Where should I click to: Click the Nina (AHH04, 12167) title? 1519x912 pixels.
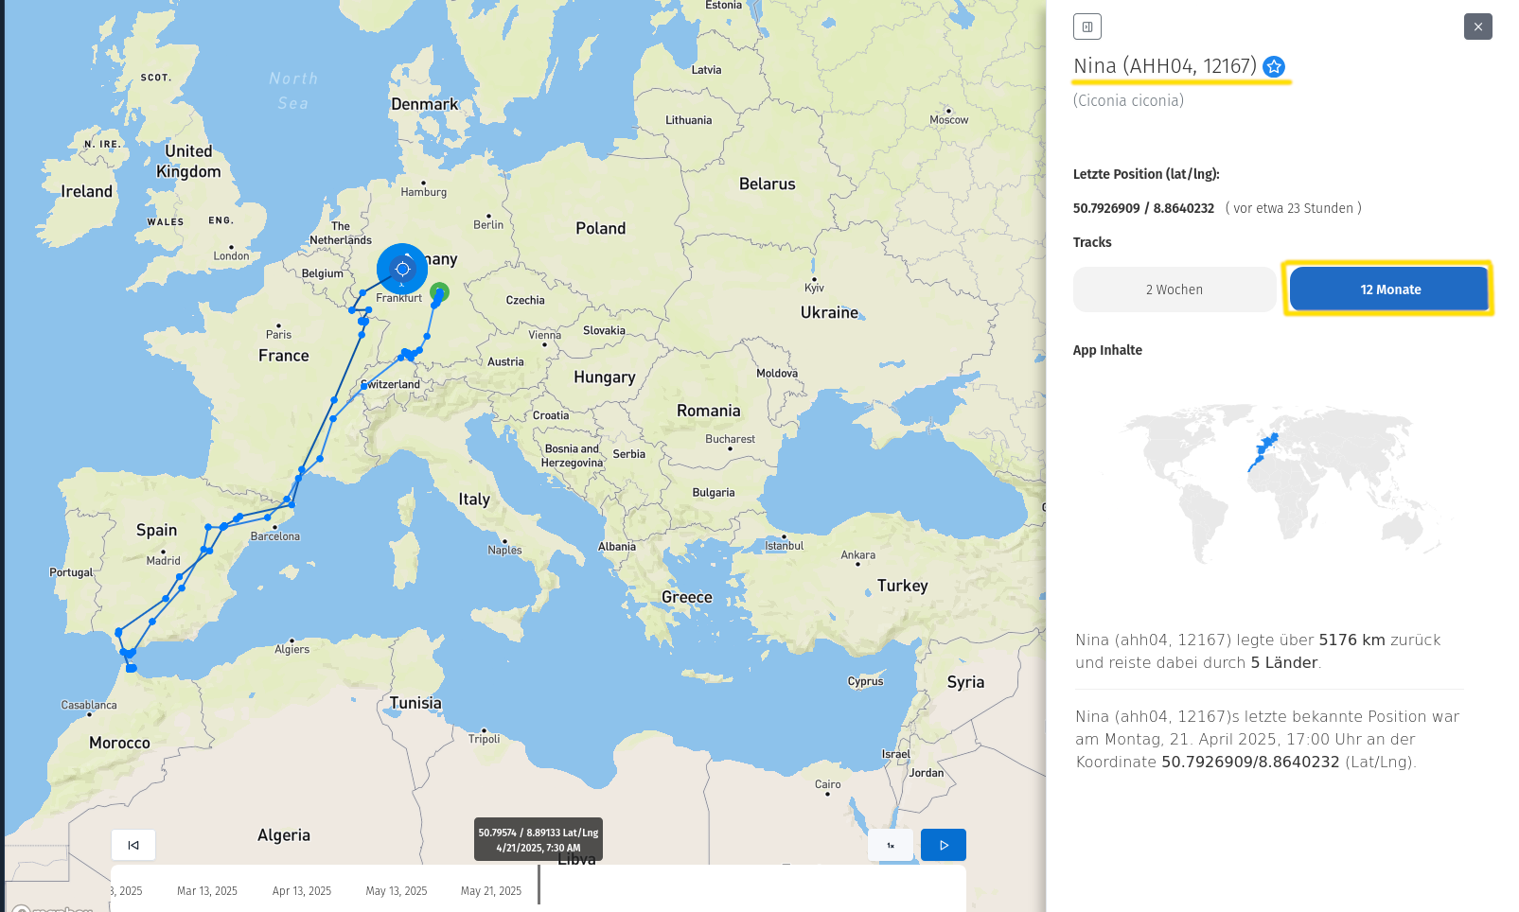(1164, 66)
